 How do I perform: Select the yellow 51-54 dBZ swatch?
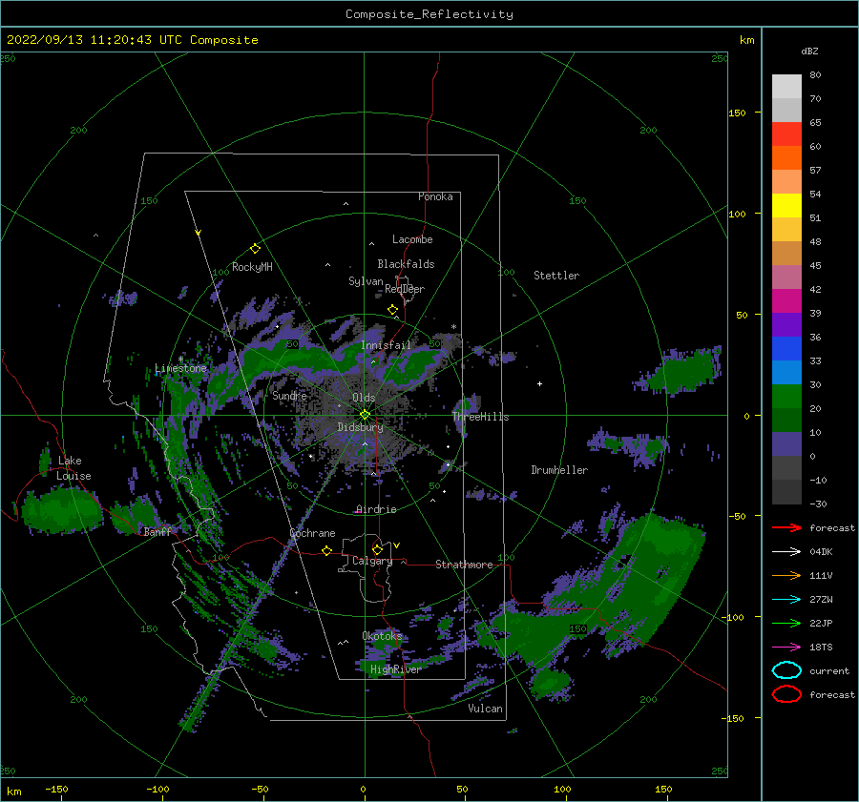click(786, 205)
